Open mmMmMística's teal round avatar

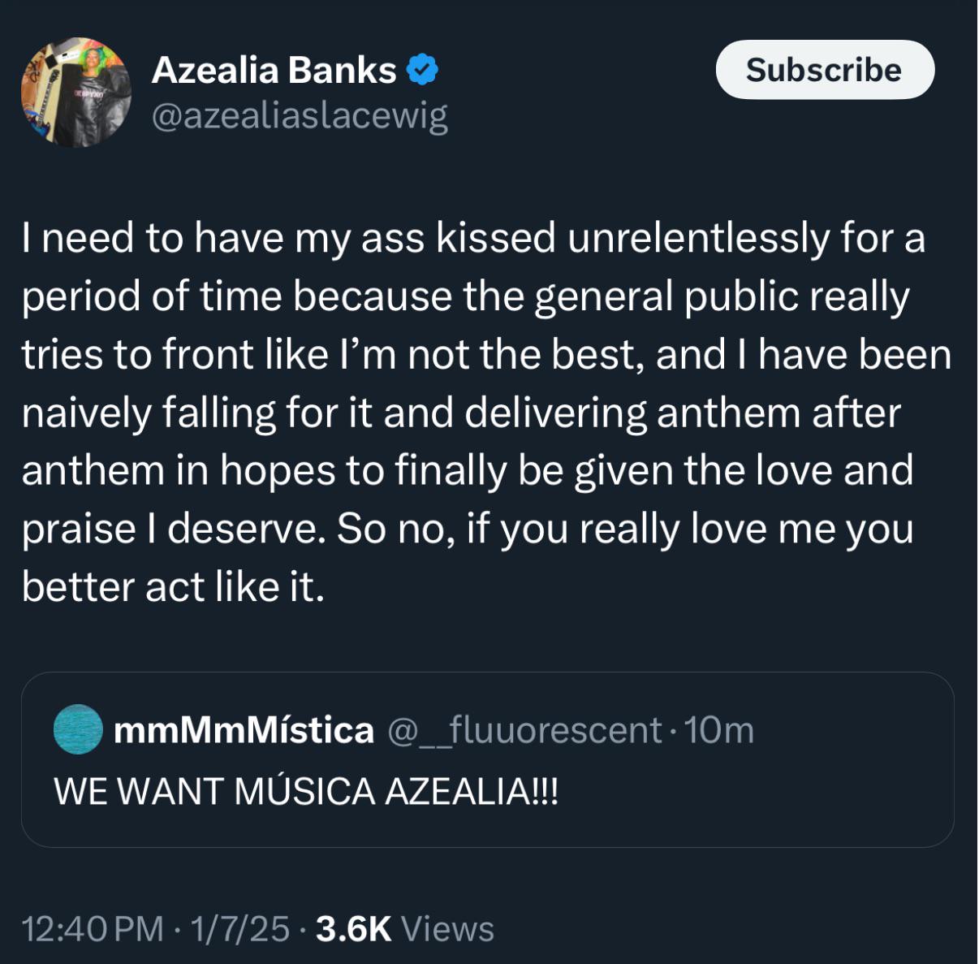[77, 729]
